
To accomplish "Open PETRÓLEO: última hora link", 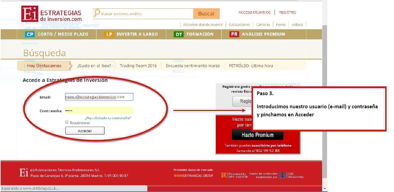I will click(251, 66).
